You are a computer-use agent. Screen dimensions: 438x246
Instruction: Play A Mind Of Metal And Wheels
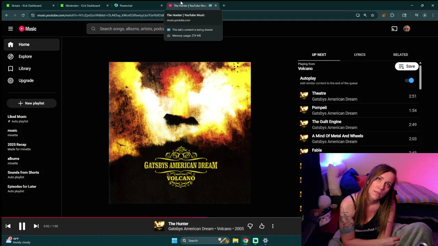(x=358, y=139)
